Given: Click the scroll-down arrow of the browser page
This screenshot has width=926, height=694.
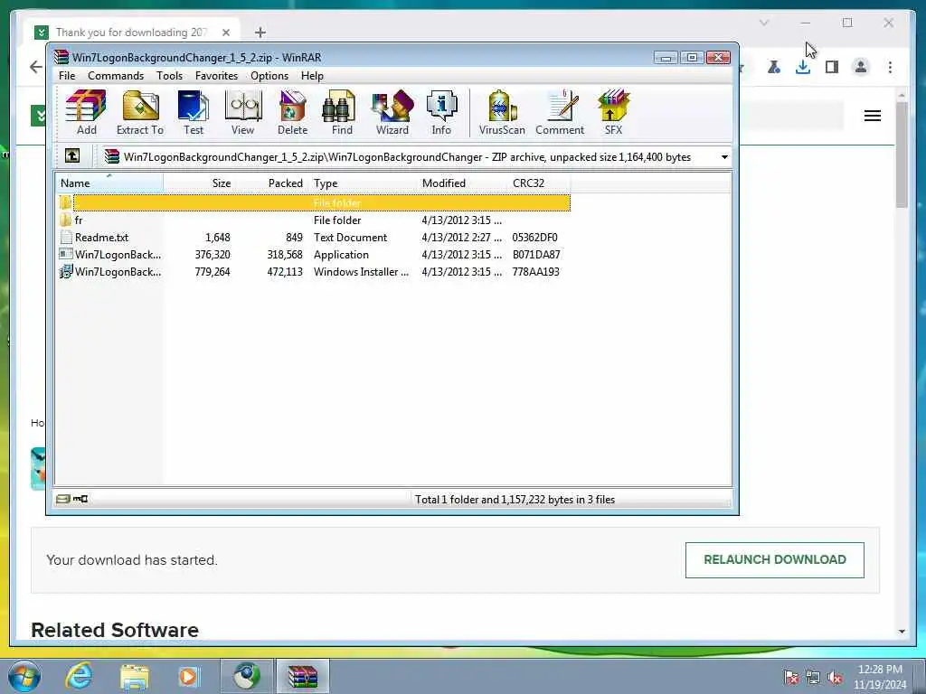Looking at the screenshot, I should coord(902,632).
